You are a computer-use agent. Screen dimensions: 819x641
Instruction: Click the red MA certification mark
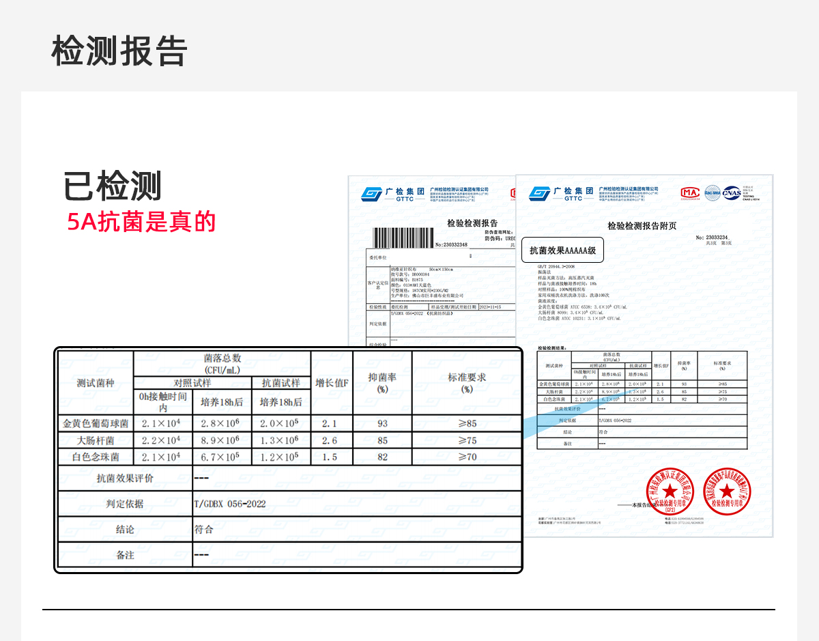691,192
